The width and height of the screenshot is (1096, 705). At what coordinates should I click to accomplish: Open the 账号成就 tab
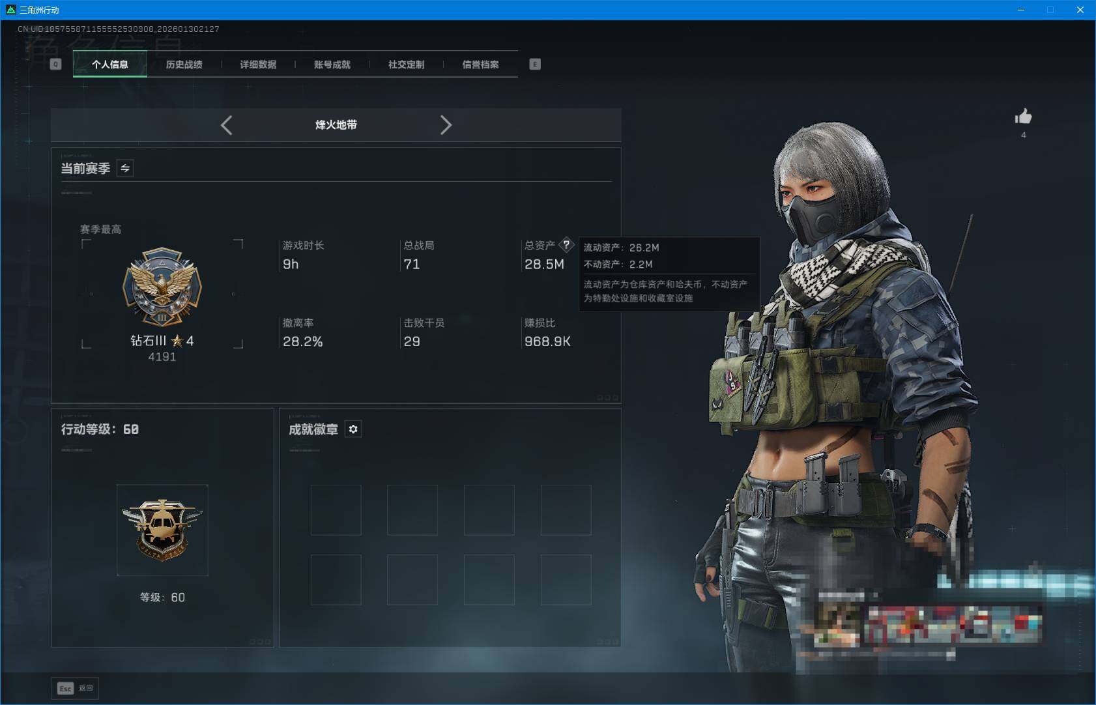point(332,65)
